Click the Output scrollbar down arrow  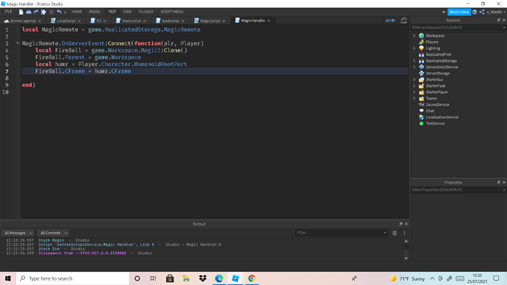point(406,258)
